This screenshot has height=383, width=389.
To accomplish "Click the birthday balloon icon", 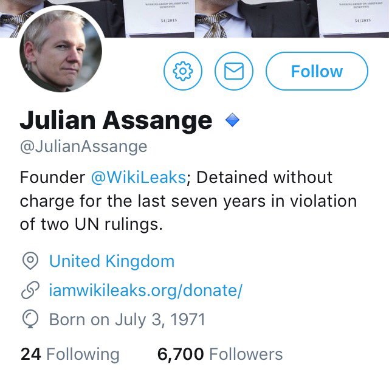I will point(30,319).
